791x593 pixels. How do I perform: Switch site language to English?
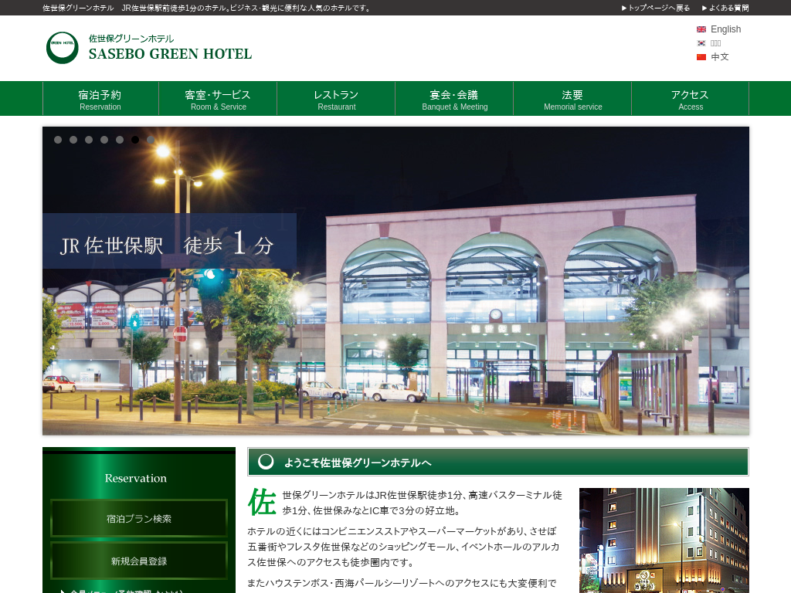(725, 29)
